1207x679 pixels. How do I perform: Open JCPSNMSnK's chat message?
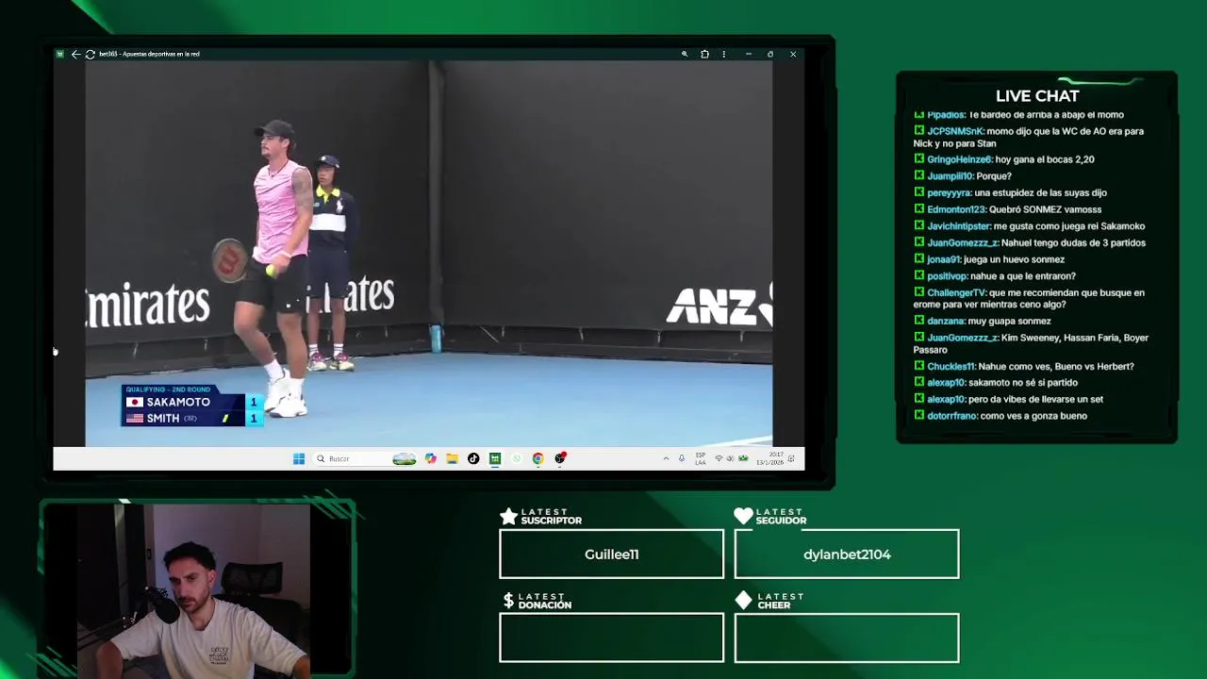[x=1029, y=137]
